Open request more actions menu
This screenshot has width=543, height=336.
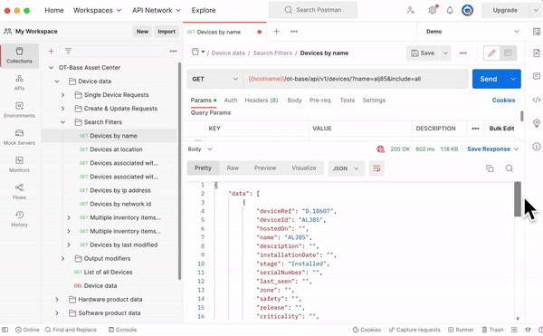pos(463,53)
